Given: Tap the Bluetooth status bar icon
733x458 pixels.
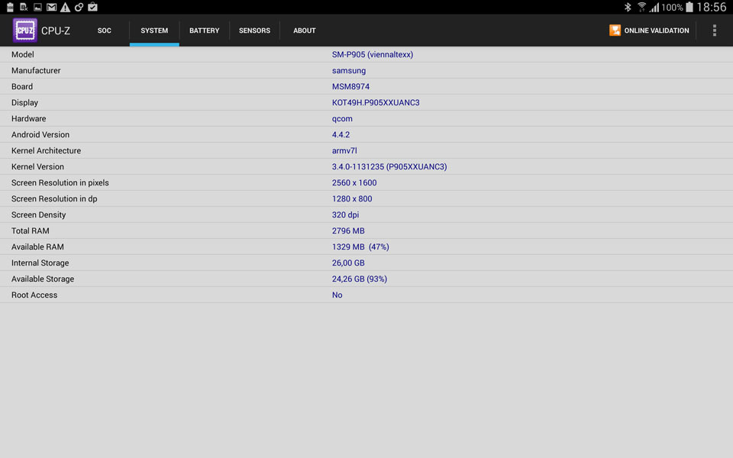Looking at the screenshot, I should coord(628,7).
